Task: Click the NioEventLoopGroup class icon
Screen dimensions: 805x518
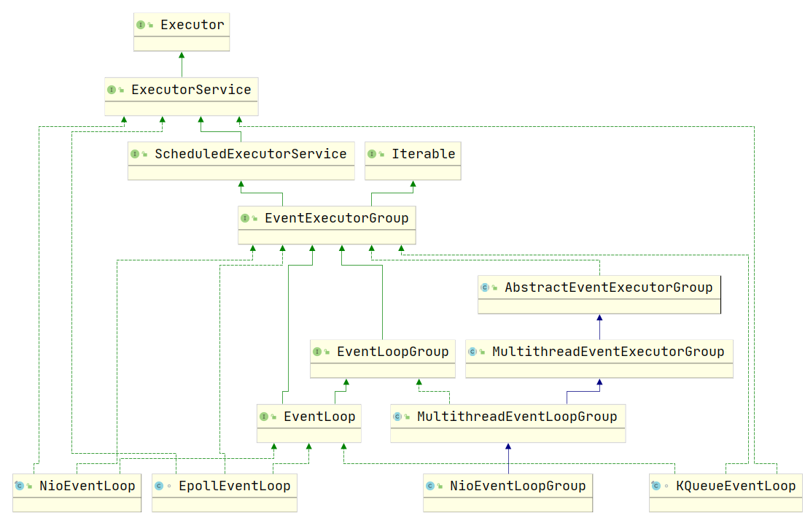Action: tap(430, 486)
